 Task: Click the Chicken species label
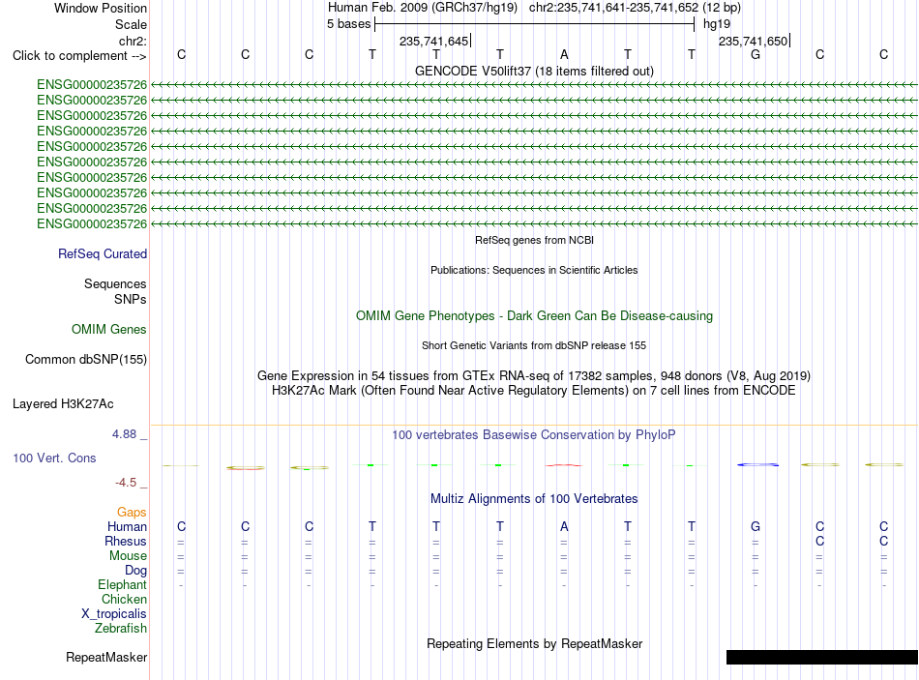coord(124,599)
